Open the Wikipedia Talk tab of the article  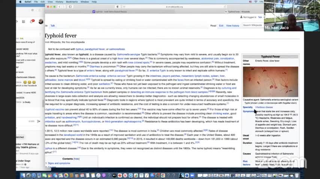coord(53,26)
